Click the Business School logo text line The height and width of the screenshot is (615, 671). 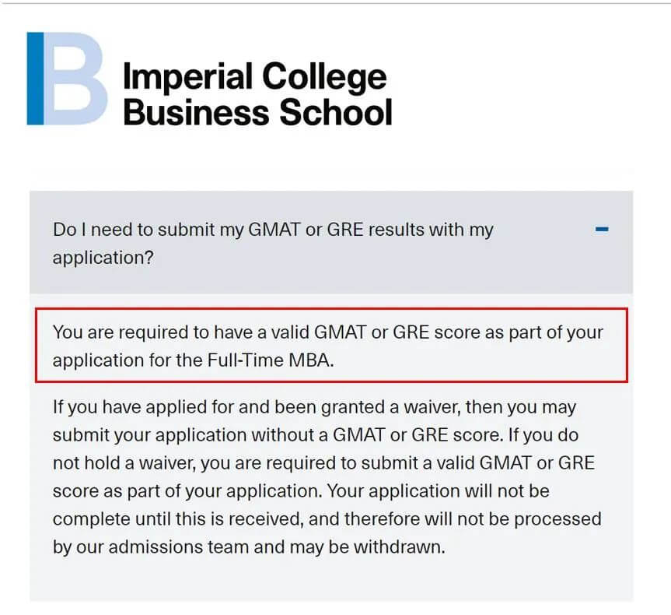coord(257,112)
